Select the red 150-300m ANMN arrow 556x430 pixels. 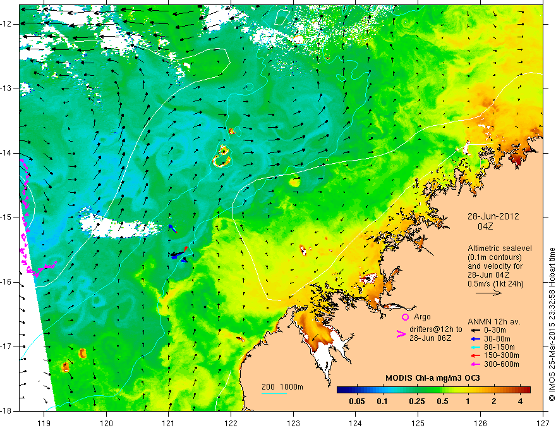click(476, 355)
